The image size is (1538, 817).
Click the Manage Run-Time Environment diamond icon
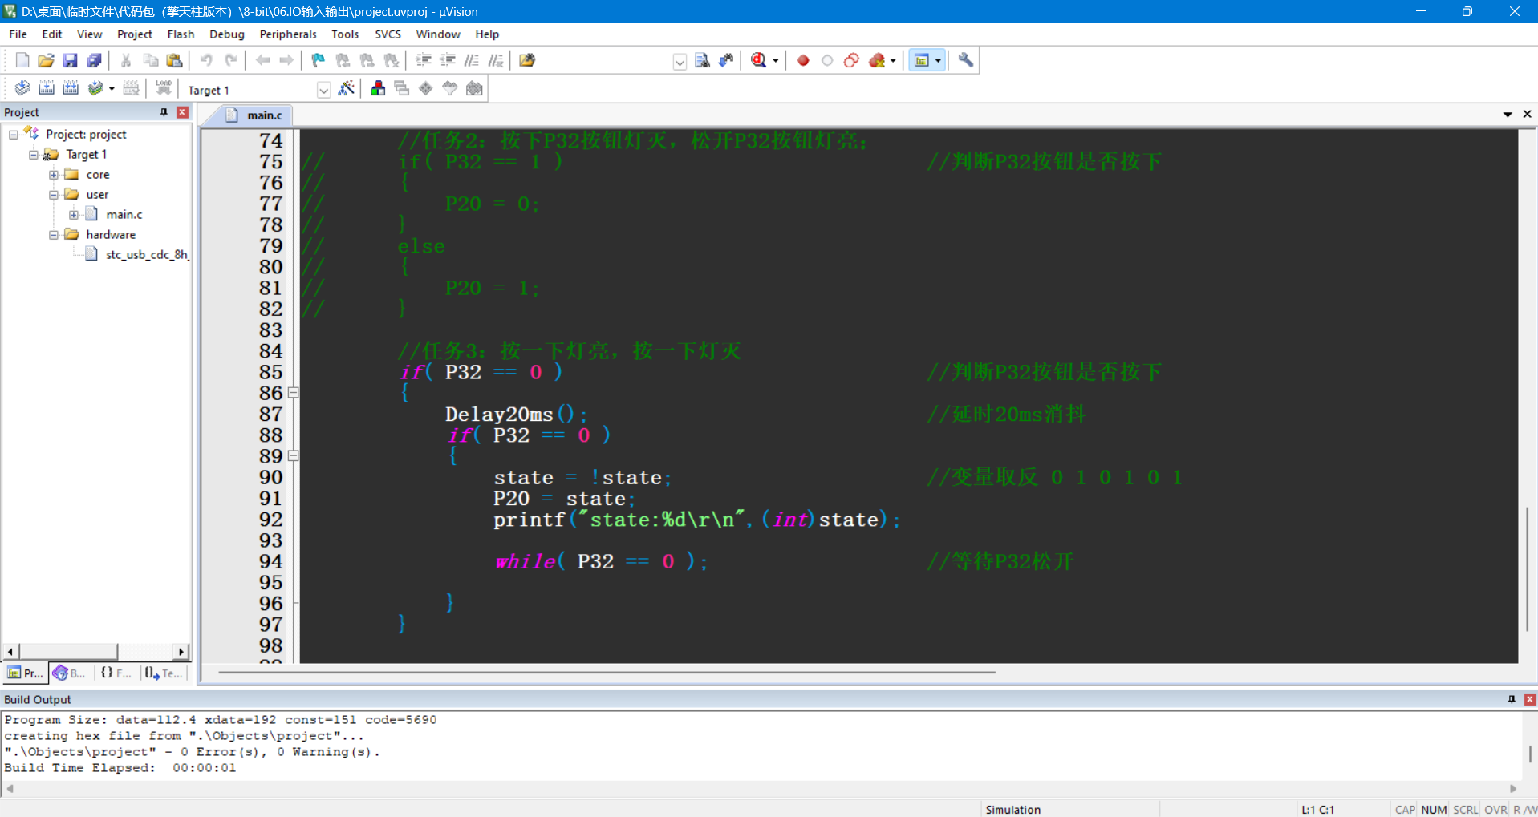426,88
